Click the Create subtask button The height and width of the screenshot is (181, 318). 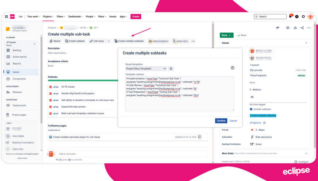[75, 41]
